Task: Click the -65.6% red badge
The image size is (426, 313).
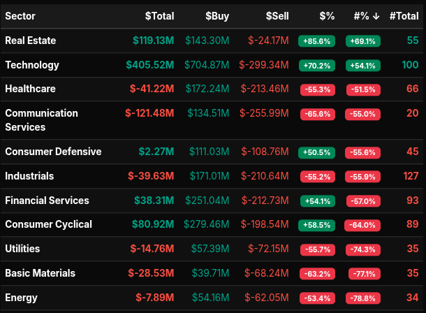Action: tap(318, 114)
